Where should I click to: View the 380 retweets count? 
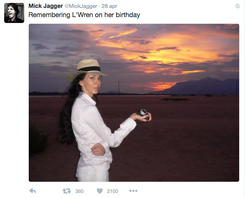tap(79, 191)
